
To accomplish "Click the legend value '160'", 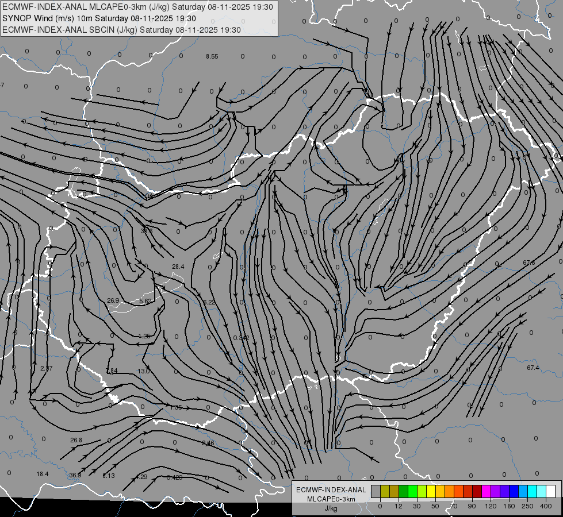I will click(x=509, y=506).
